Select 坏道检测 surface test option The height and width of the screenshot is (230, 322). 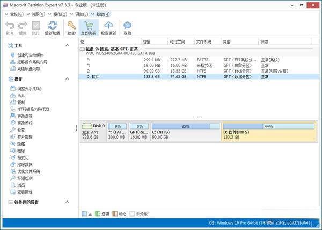click(x=24, y=178)
